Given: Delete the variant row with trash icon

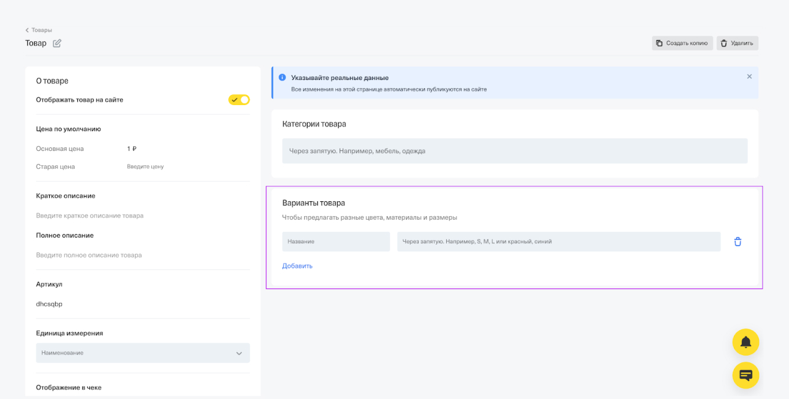Looking at the screenshot, I should tap(737, 241).
